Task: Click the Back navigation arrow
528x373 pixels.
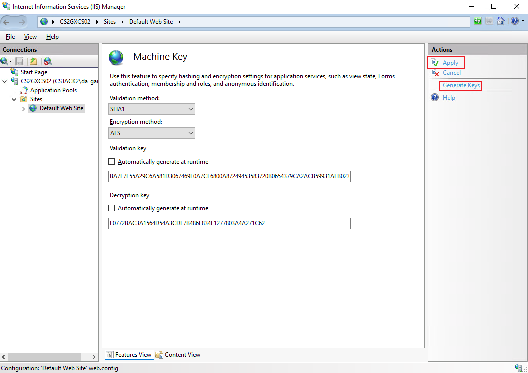Action: tap(7, 22)
